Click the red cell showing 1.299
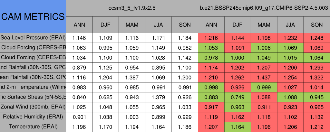The height and width of the screenshot is (132, 330). 317,67
